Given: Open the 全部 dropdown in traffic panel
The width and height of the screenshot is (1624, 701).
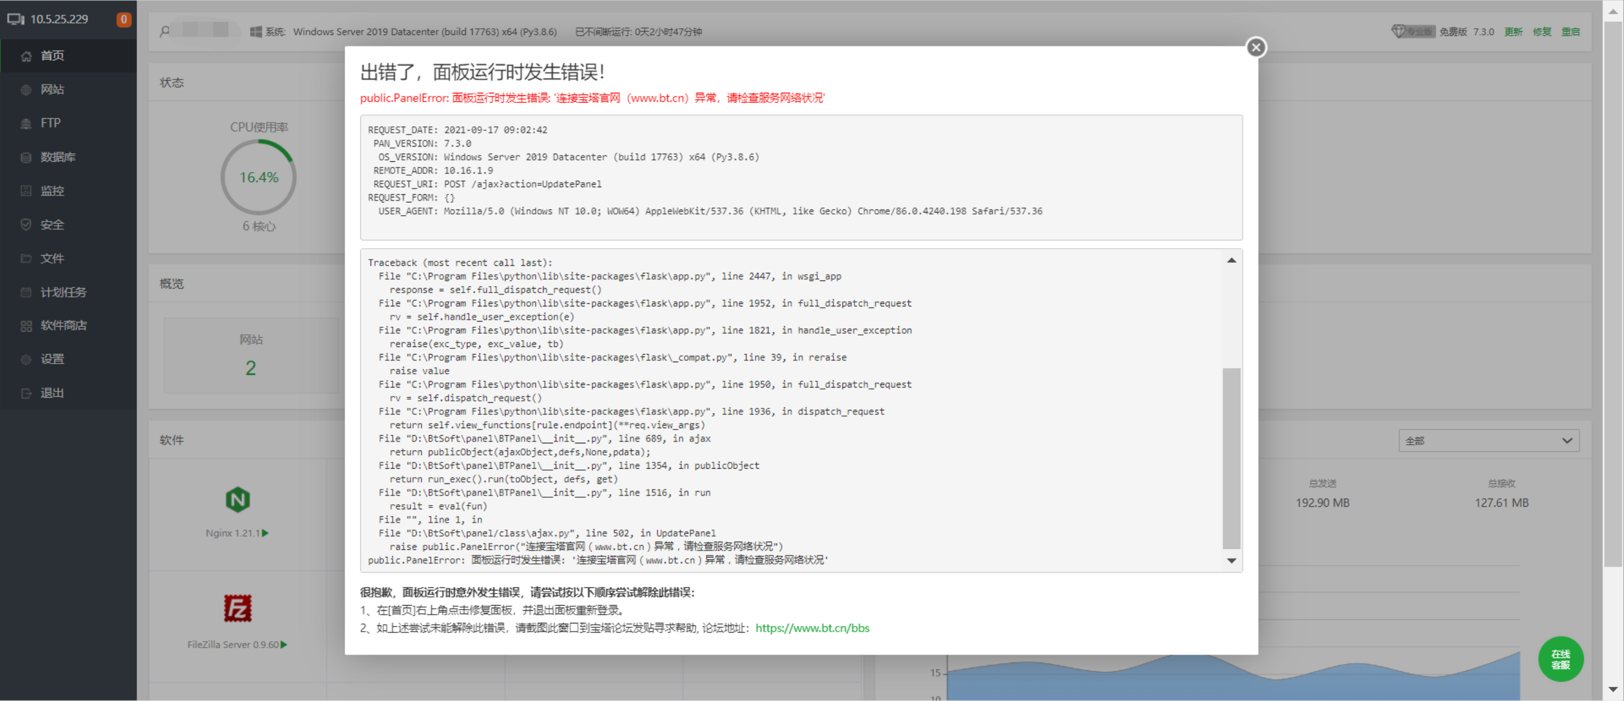Looking at the screenshot, I should (x=1488, y=440).
